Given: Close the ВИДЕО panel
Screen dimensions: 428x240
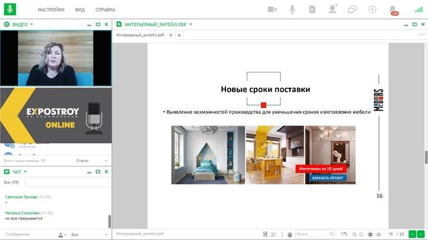Looking at the screenshot, I should point(106,25).
